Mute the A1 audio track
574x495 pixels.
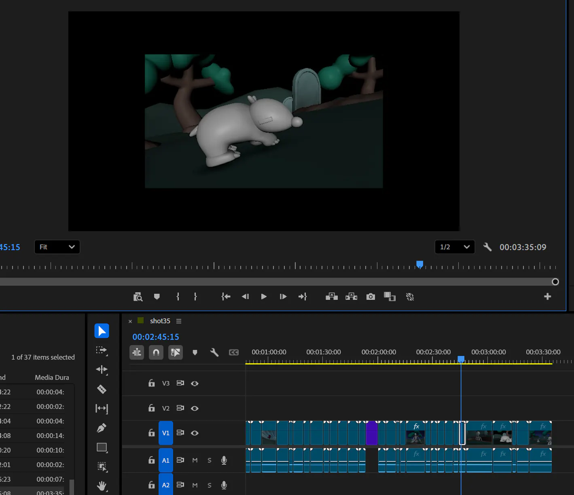click(195, 460)
